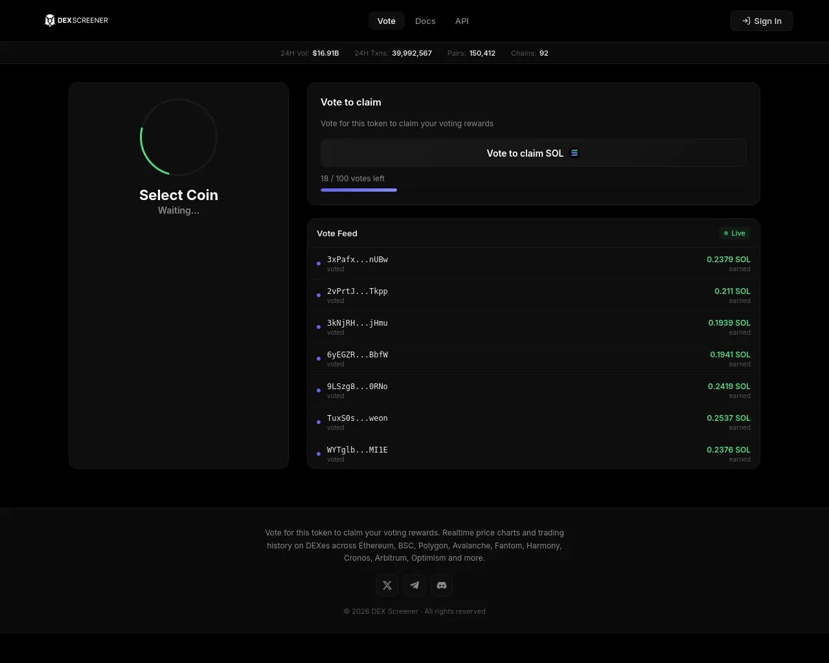Open the Docs tab
Image resolution: width=829 pixels, height=663 pixels.
click(426, 21)
